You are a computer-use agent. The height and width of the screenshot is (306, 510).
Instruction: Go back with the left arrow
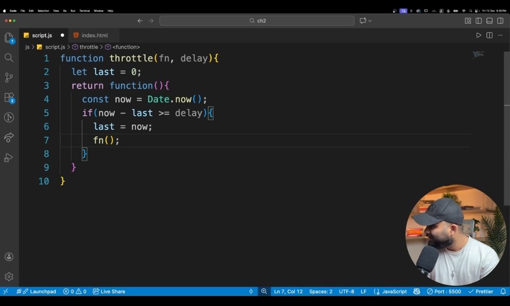coord(140,21)
